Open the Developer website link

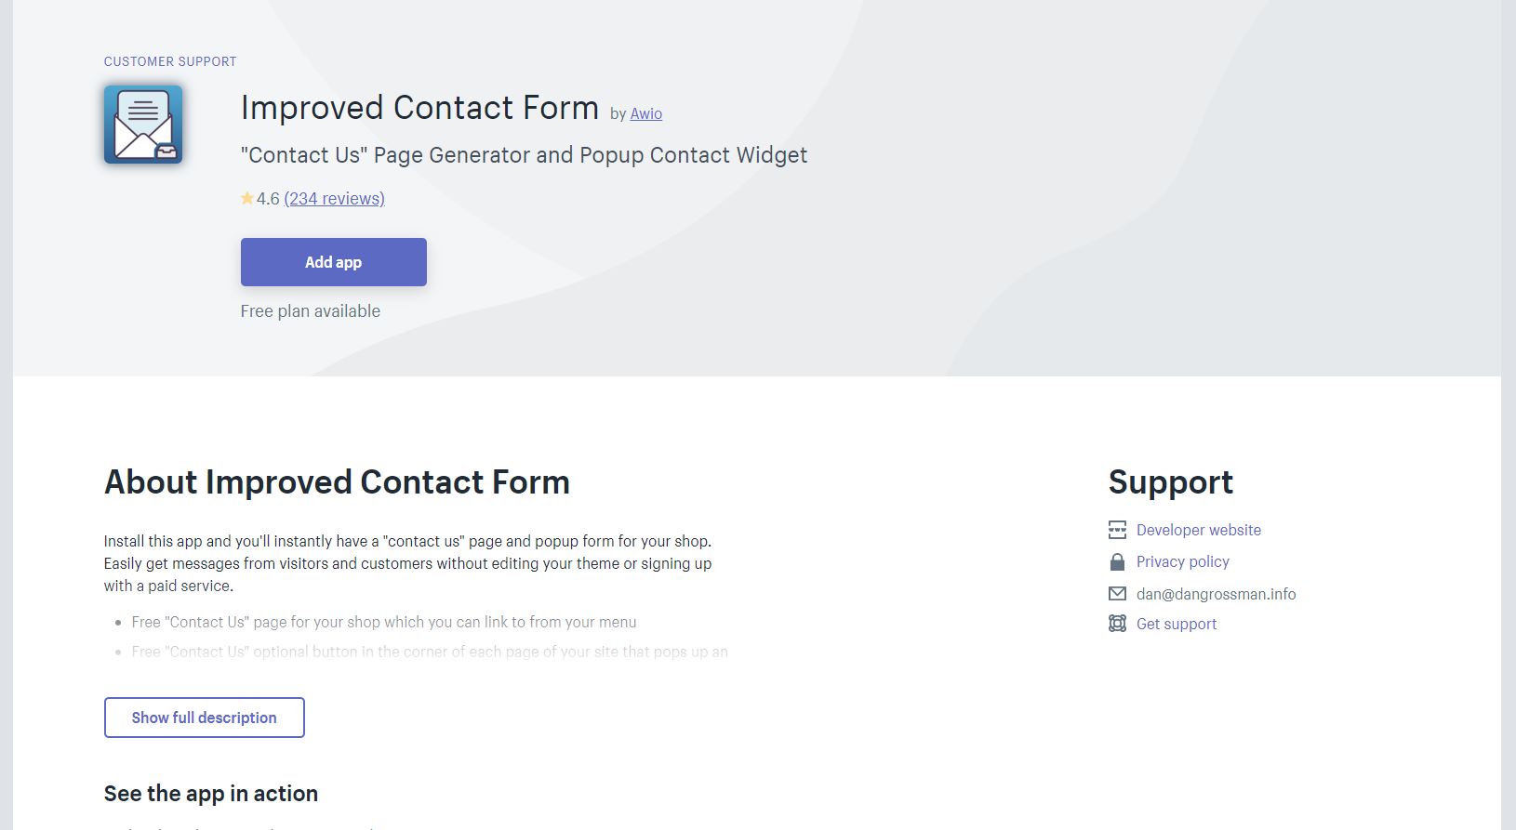point(1199,530)
